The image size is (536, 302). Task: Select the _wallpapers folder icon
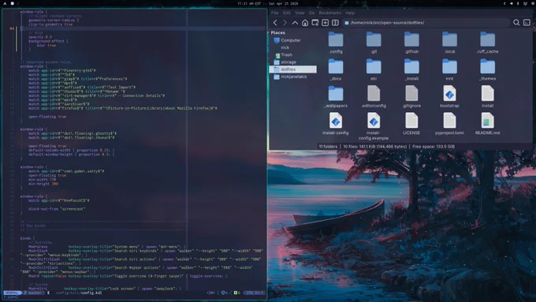click(336, 94)
